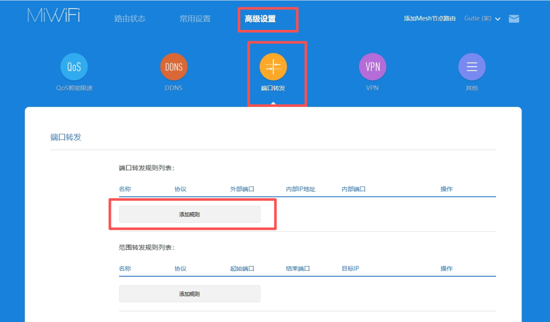
Task: Select the 协议 column header
Action: [x=180, y=189]
